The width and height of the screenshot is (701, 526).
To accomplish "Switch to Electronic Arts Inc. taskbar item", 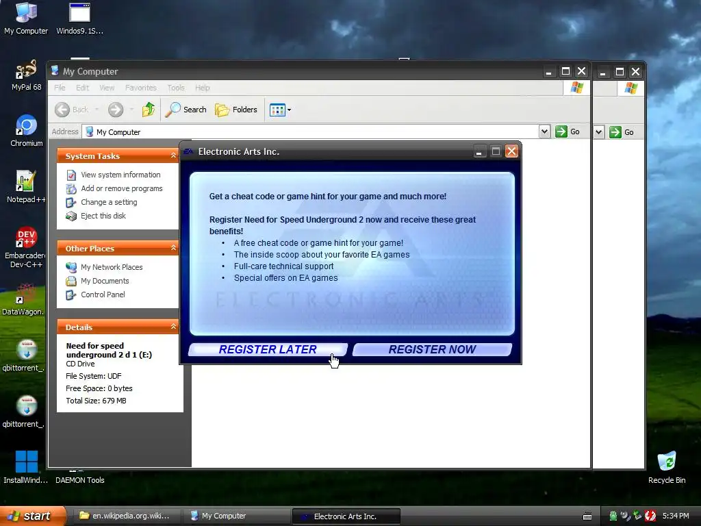I will pos(346,516).
